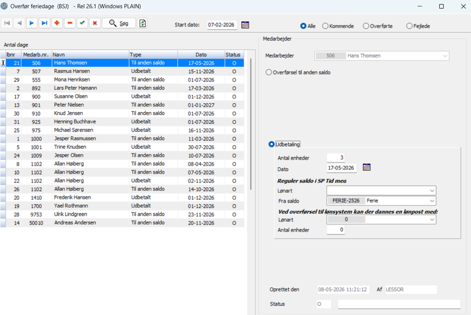Click the Start dato field 07-02-2026

pos(222,25)
